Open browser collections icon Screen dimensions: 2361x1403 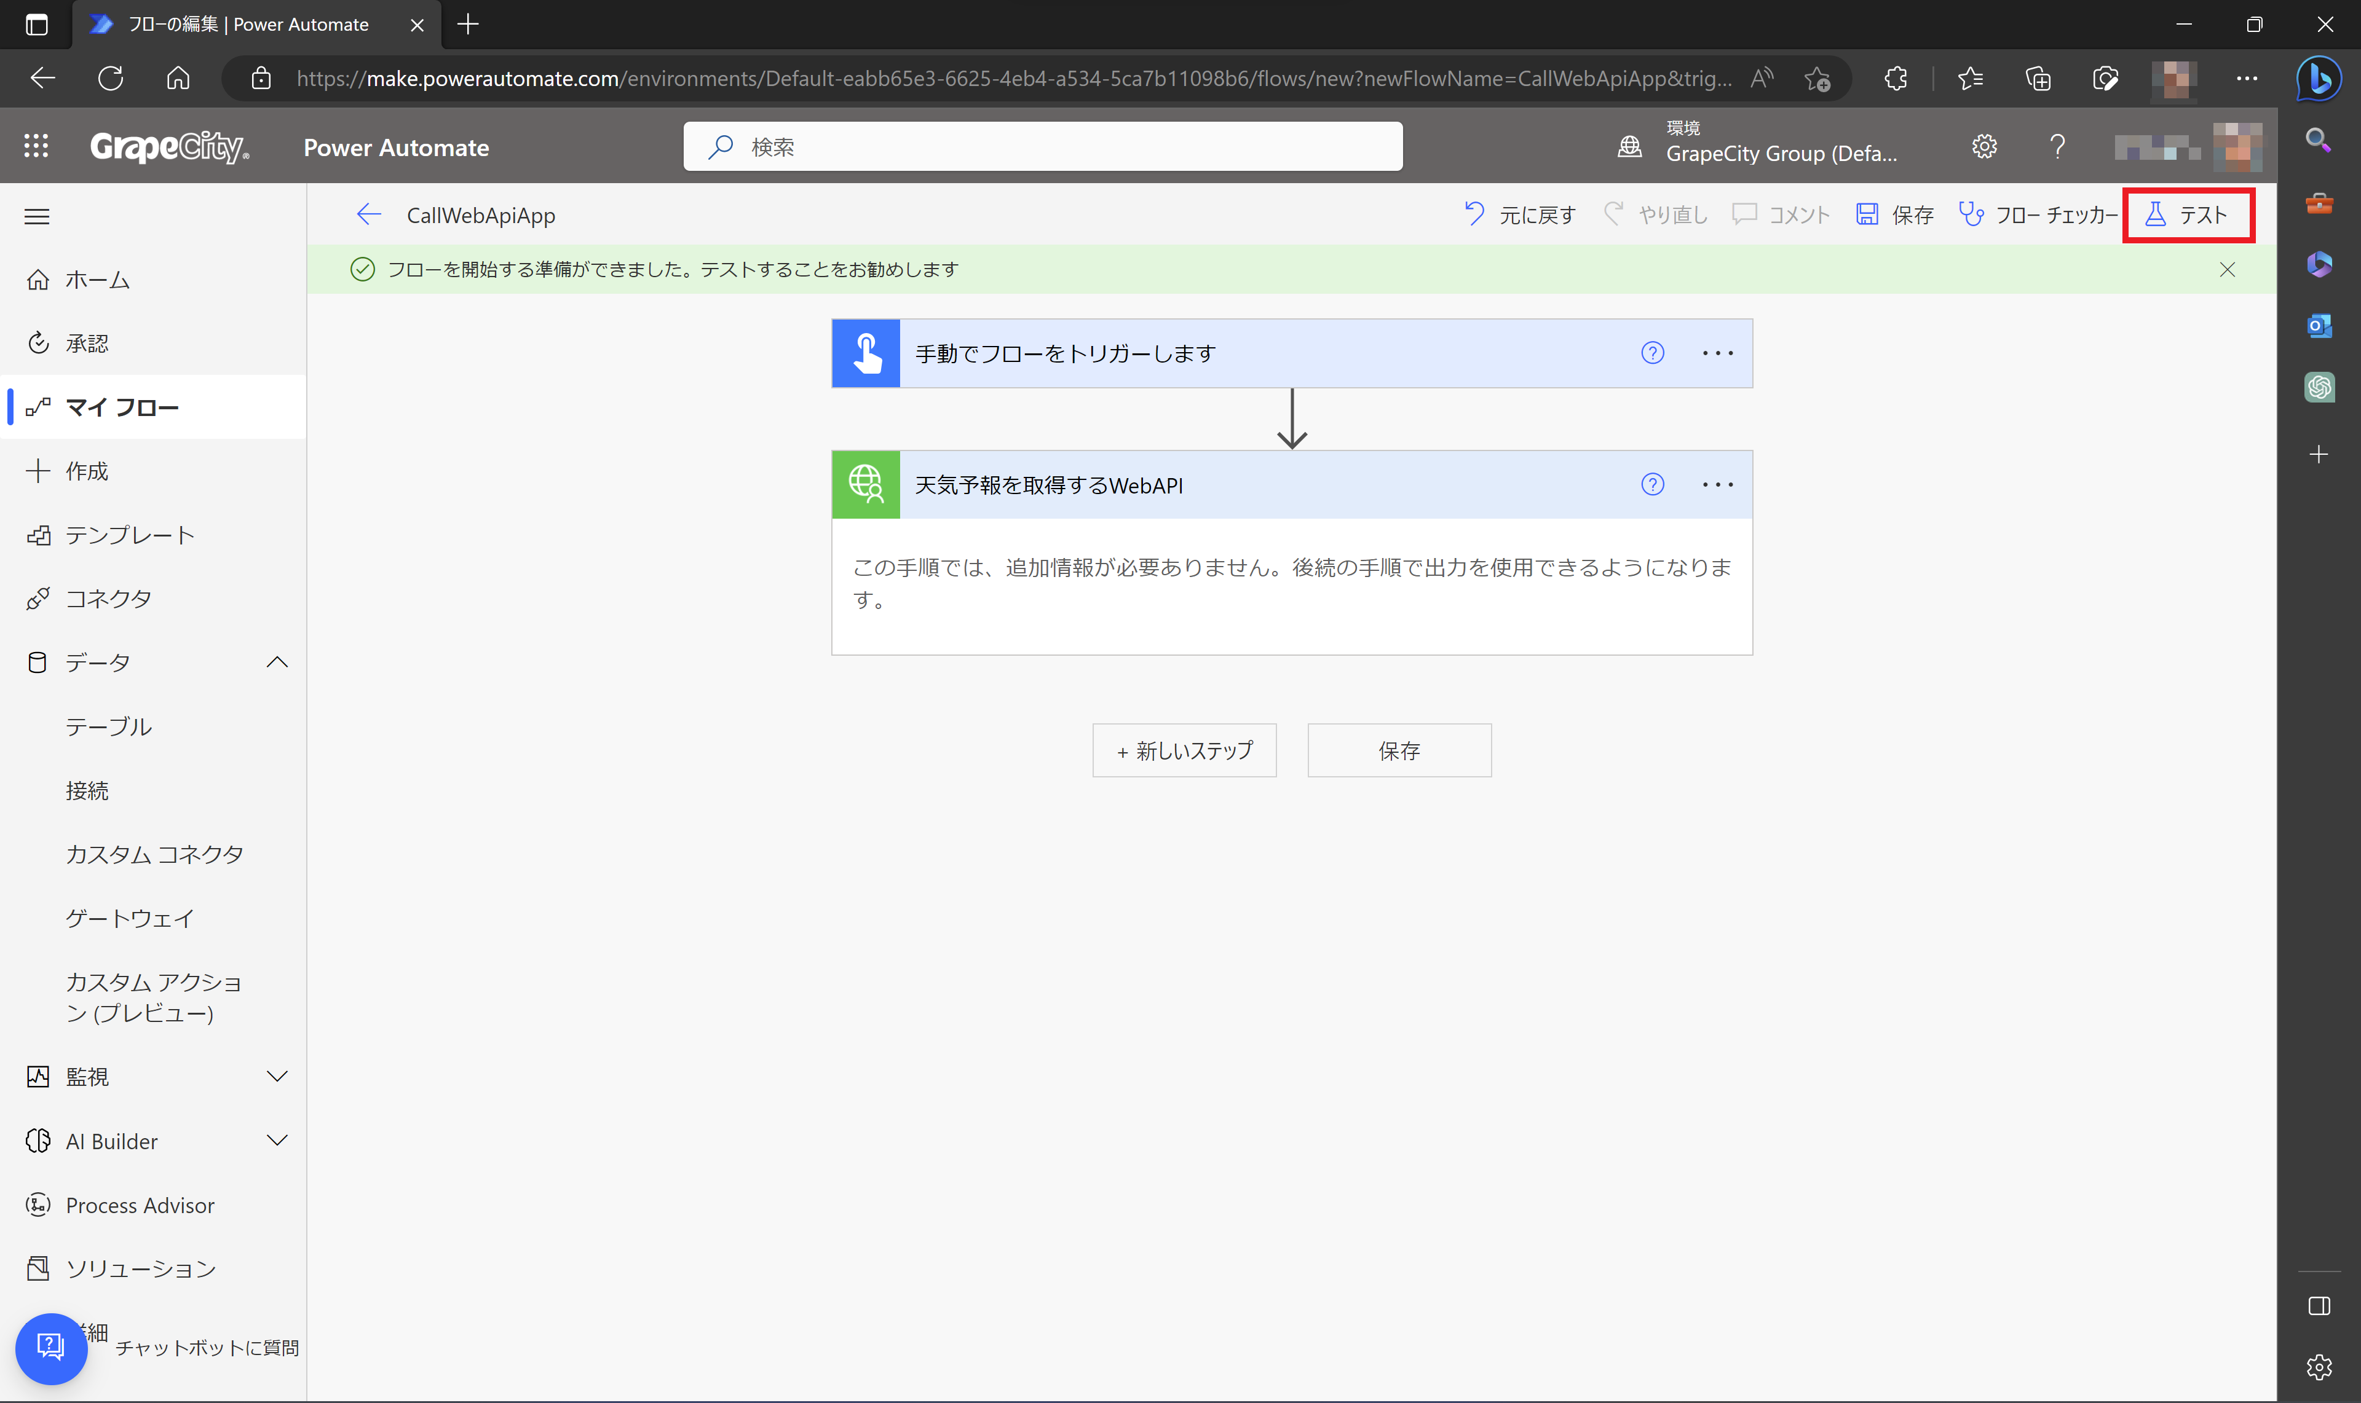click(x=2038, y=79)
